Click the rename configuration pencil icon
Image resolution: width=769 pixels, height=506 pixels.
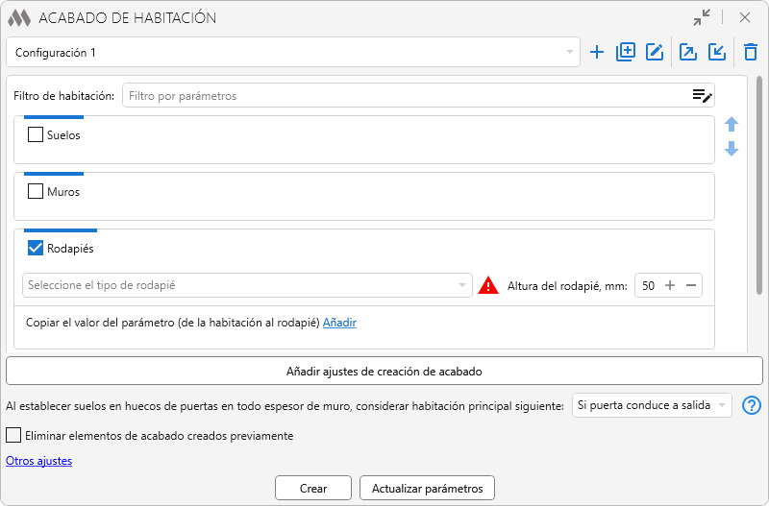click(655, 53)
